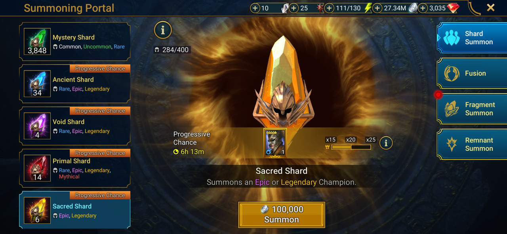
Task: Click the 100,000 Summon button
Action: tap(282, 215)
